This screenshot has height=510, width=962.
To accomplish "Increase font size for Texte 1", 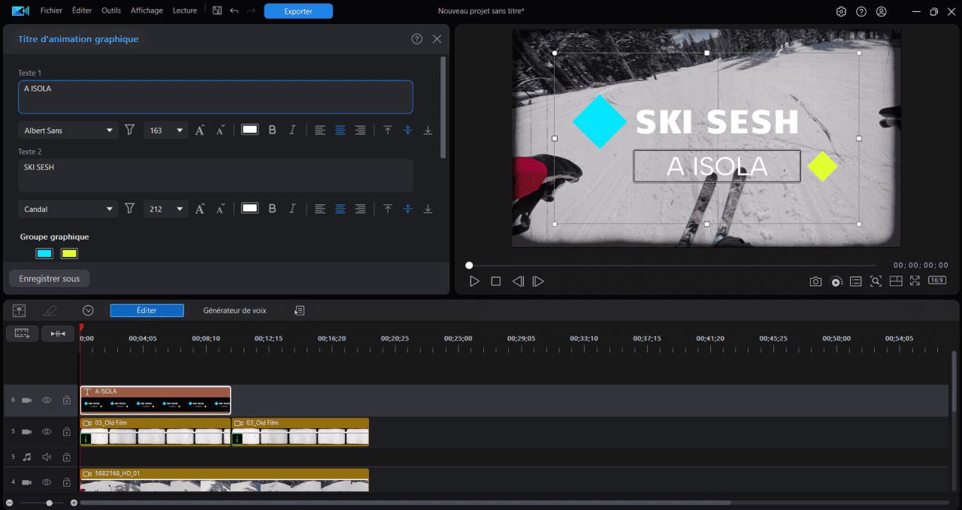I will click(200, 130).
